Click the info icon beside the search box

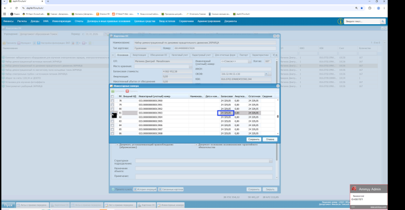(341, 21)
